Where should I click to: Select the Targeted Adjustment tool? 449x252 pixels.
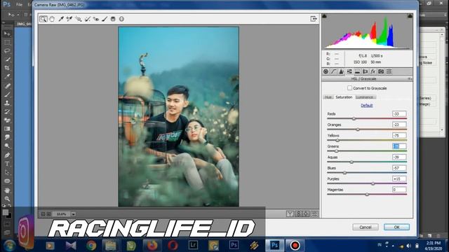(79, 19)
